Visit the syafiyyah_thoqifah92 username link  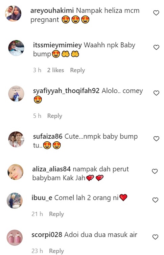(66, 91)
